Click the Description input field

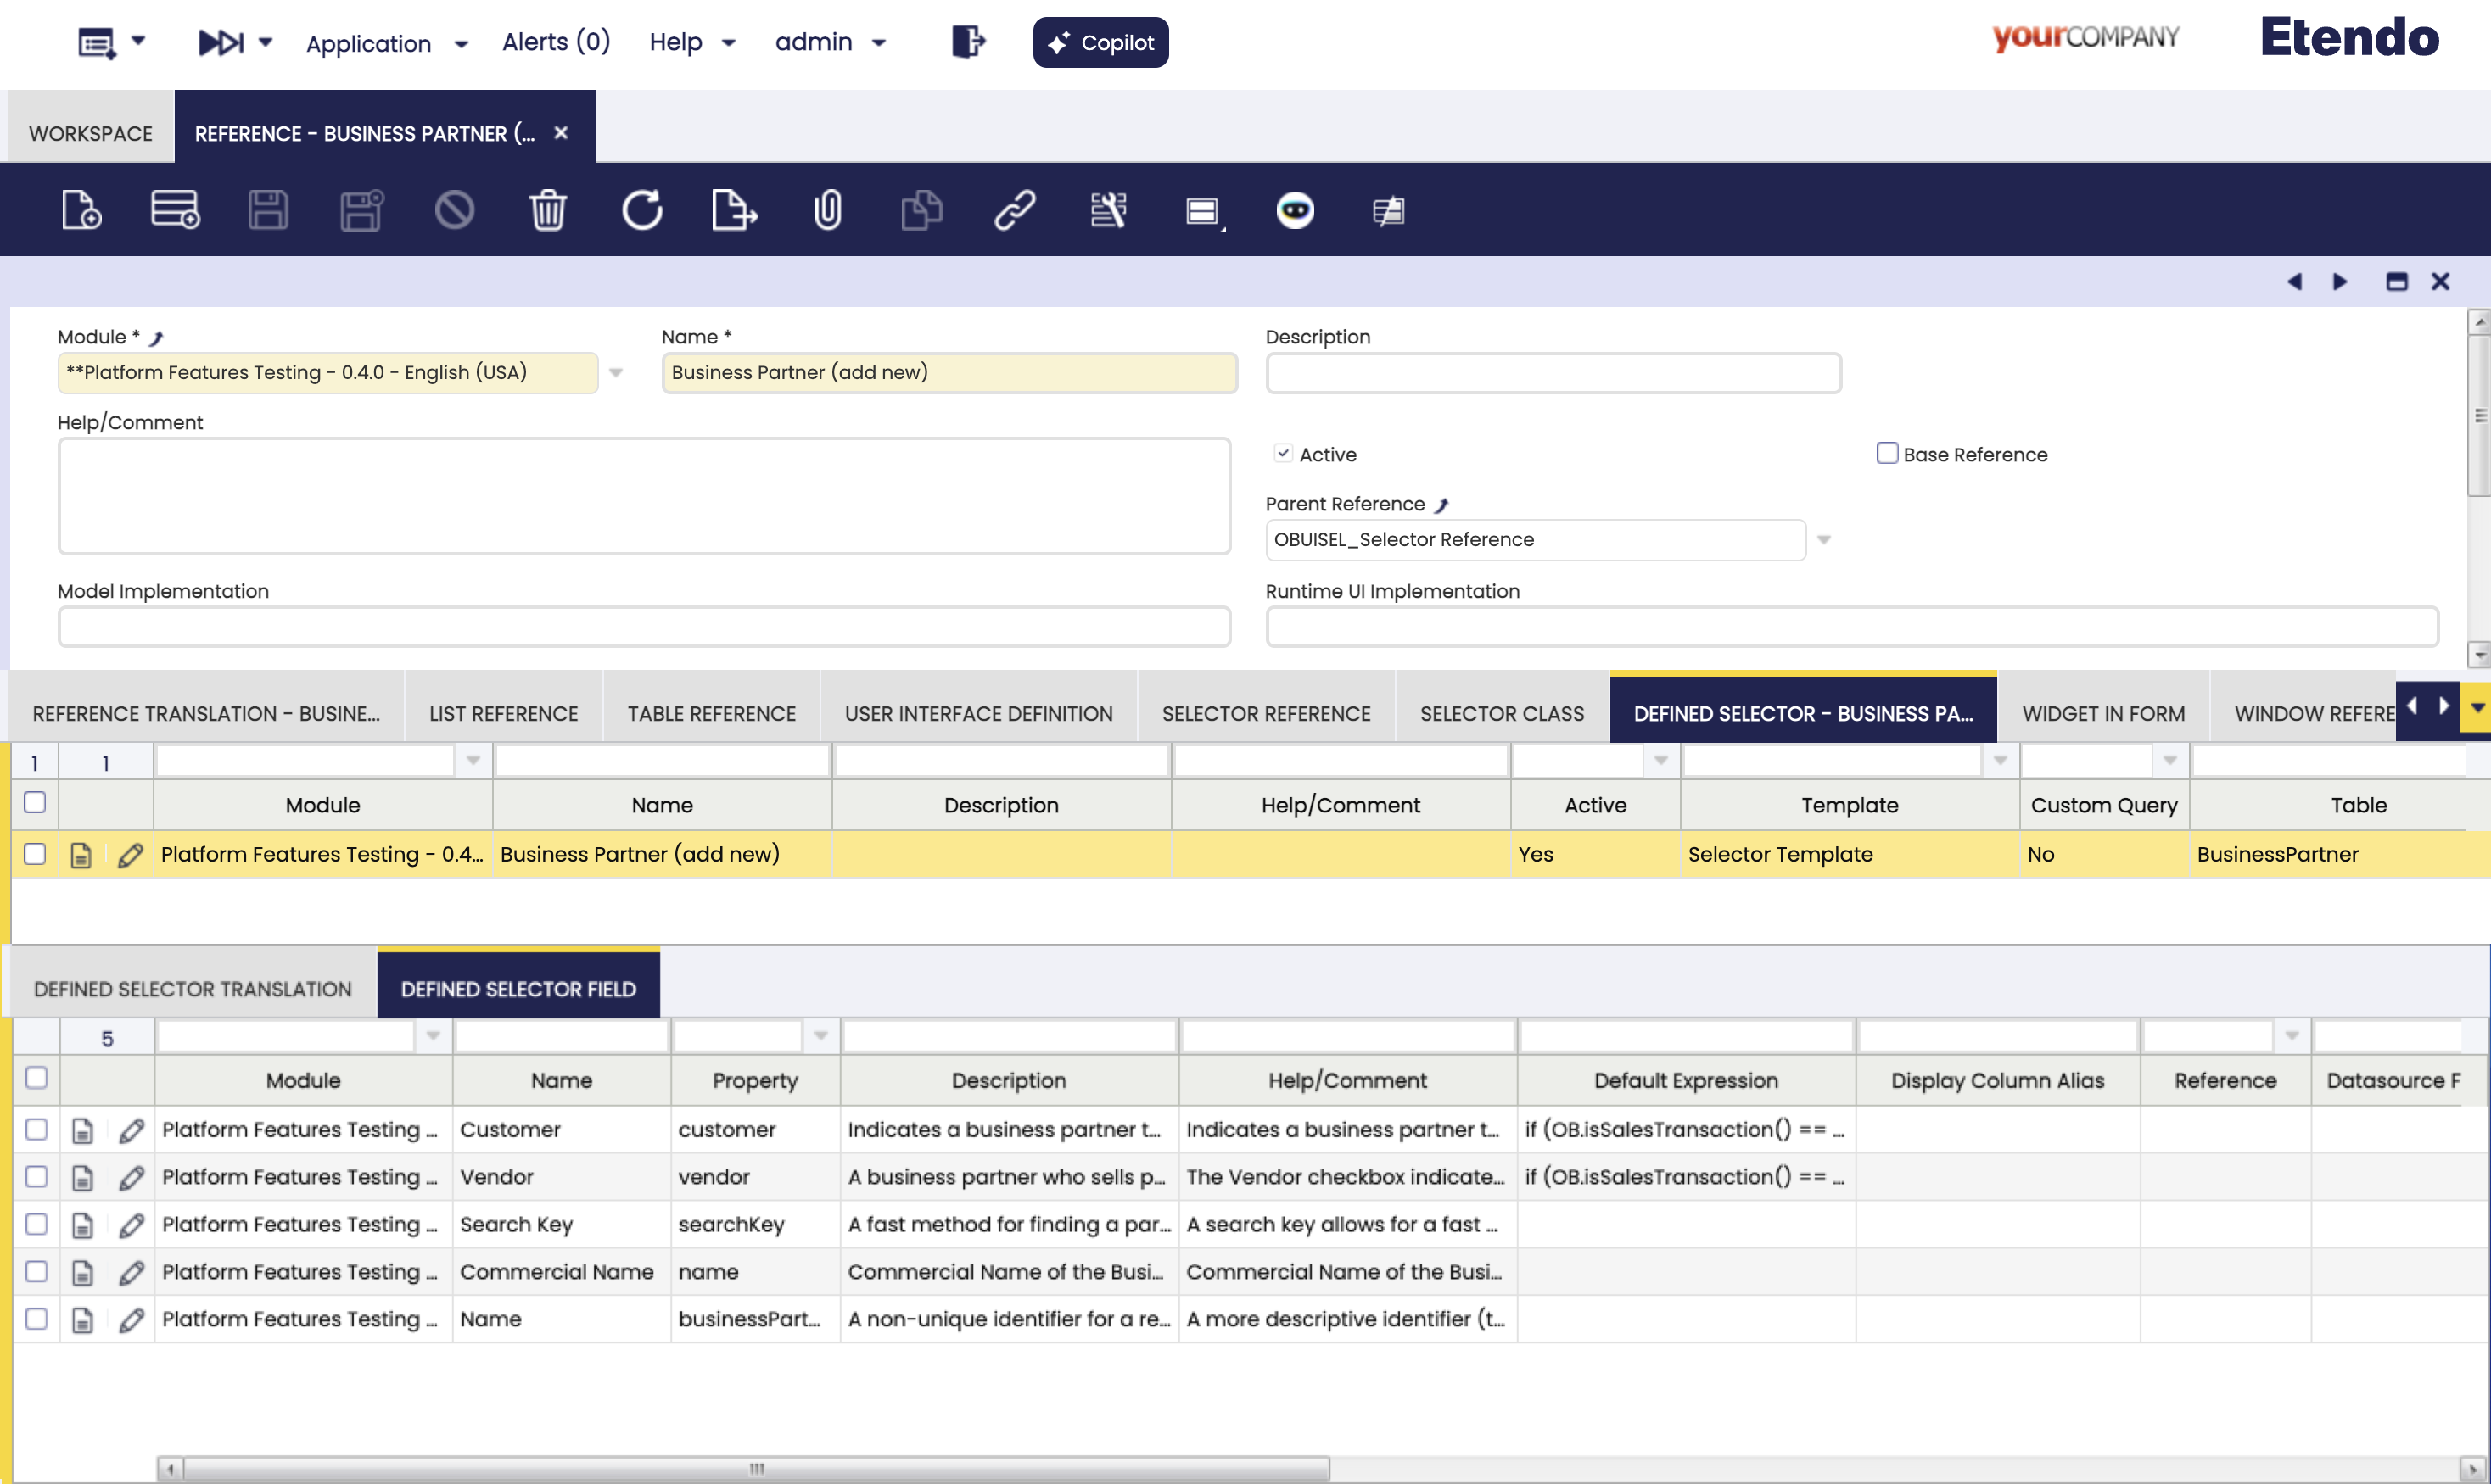[x=1553, y=373]
